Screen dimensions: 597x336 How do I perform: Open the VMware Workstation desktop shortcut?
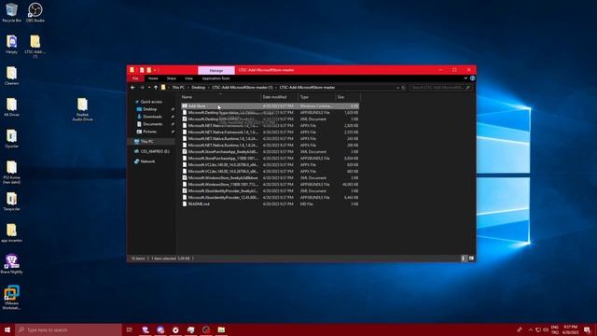[x=11, y=298]
